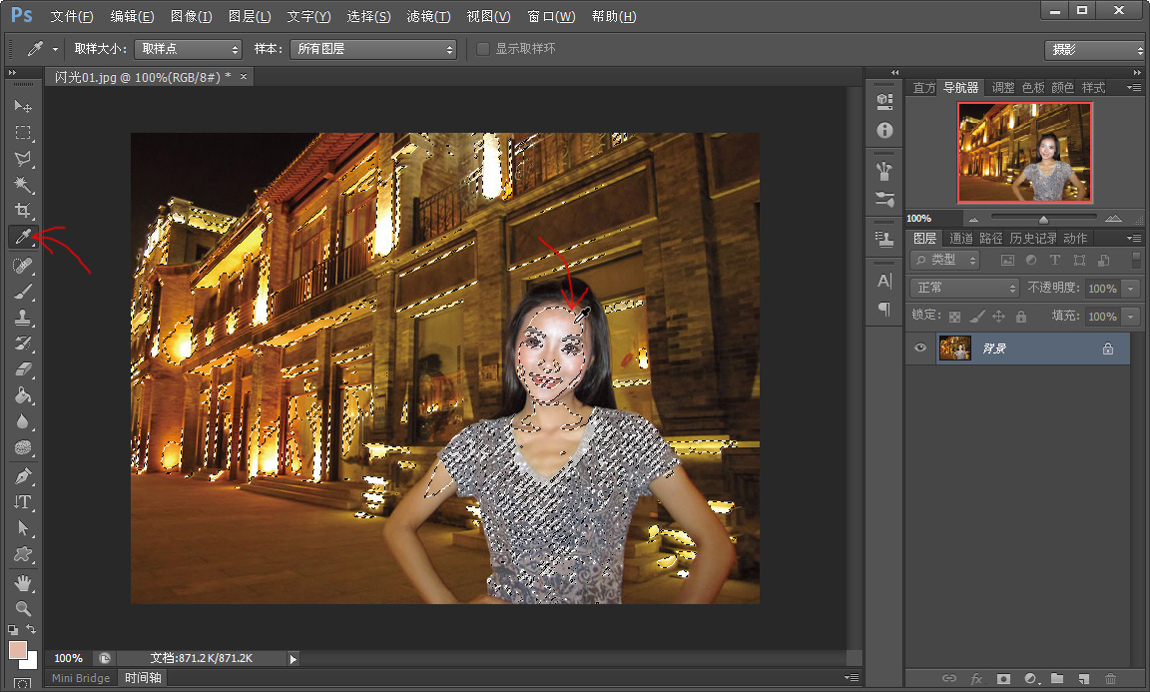The width and height of the screenshot is (1150, 692).
Task: Open the 样本 所有图层 dropdown
Action: [372, 49]
